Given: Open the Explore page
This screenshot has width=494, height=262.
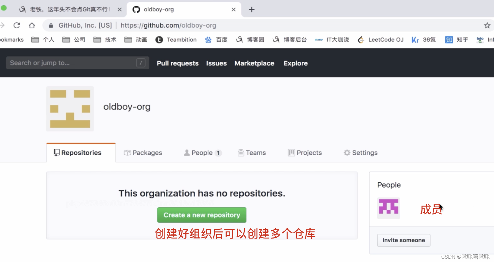Looking at the screenshot, I should (296, 63).
